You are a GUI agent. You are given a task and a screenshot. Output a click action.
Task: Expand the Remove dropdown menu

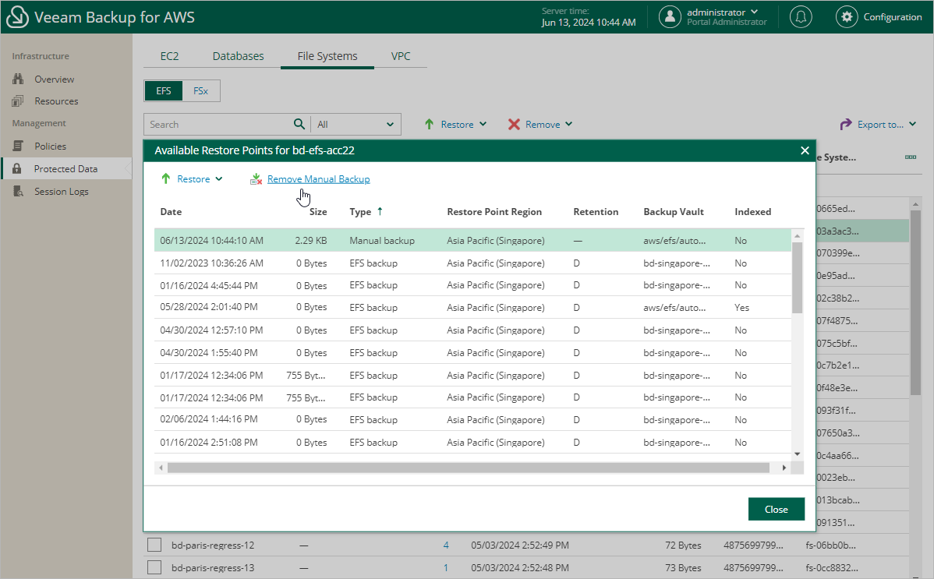pos(569,124)
